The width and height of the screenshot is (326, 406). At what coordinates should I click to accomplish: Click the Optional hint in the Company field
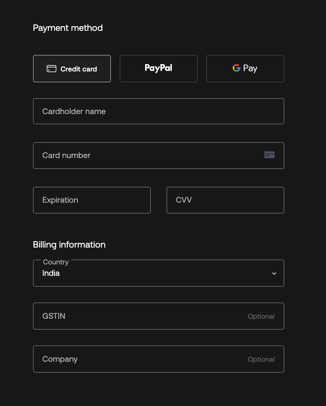coord(261,359)
